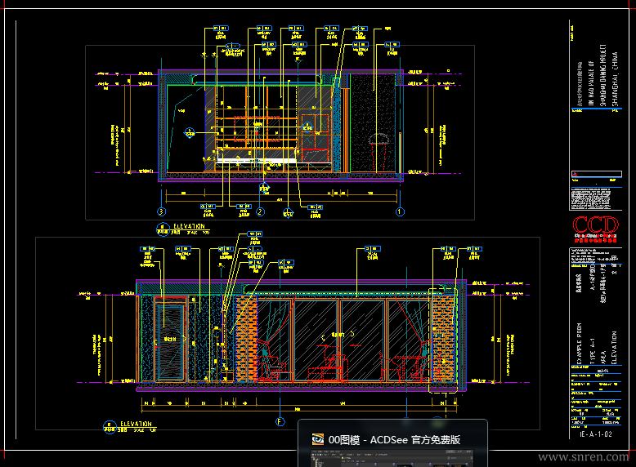Click the lower elevation title circle marker

click(x=110, y=427)
